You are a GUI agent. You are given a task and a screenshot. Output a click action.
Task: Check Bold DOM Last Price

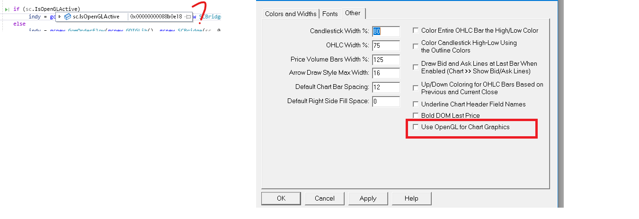tap(416, 115)
